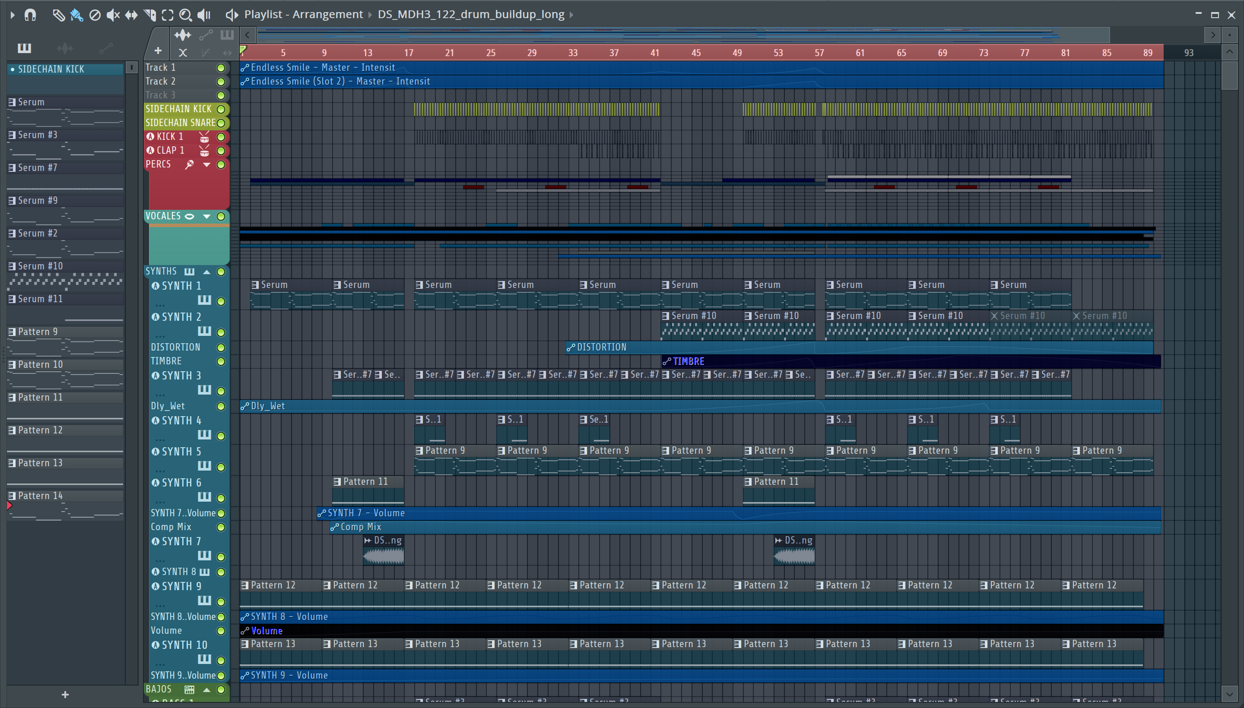
Task: Select the Slip tool
Action: click(131, 15)
